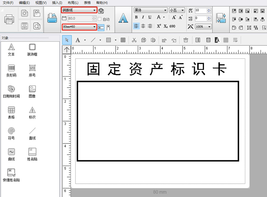Open the 插入(I) menu

click(x=57, y=3)
